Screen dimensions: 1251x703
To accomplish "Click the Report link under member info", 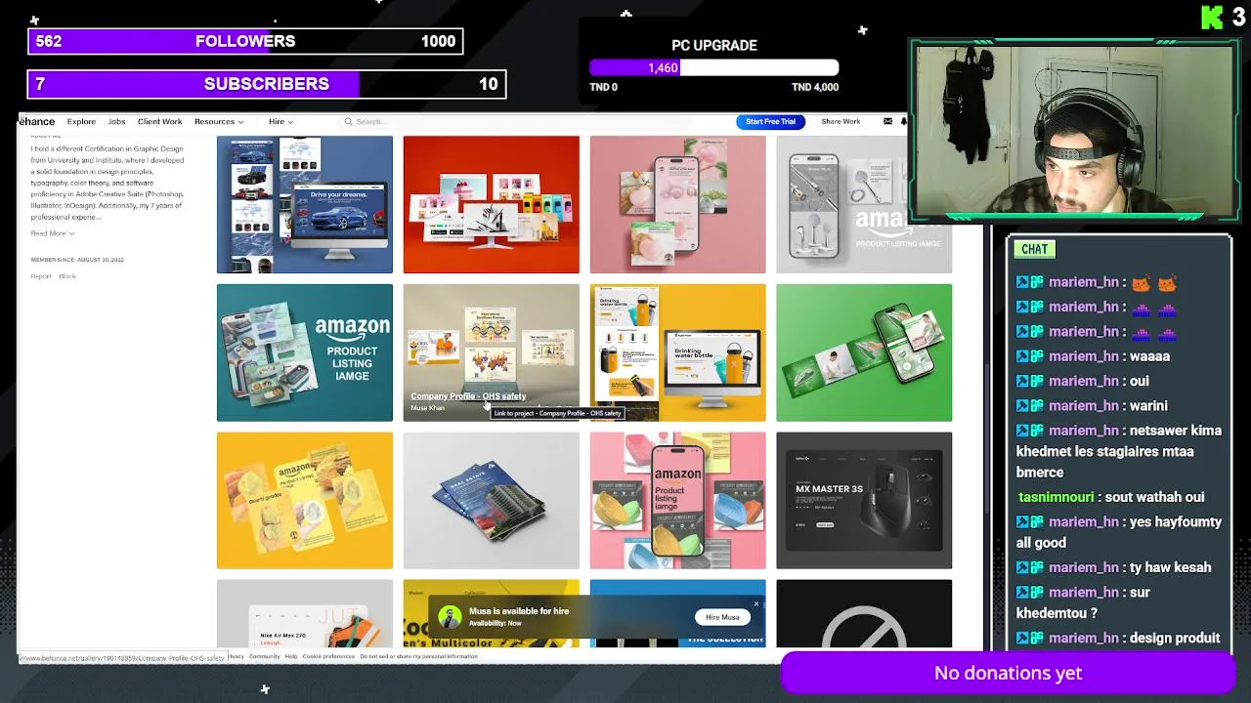I will coord(40,276).
